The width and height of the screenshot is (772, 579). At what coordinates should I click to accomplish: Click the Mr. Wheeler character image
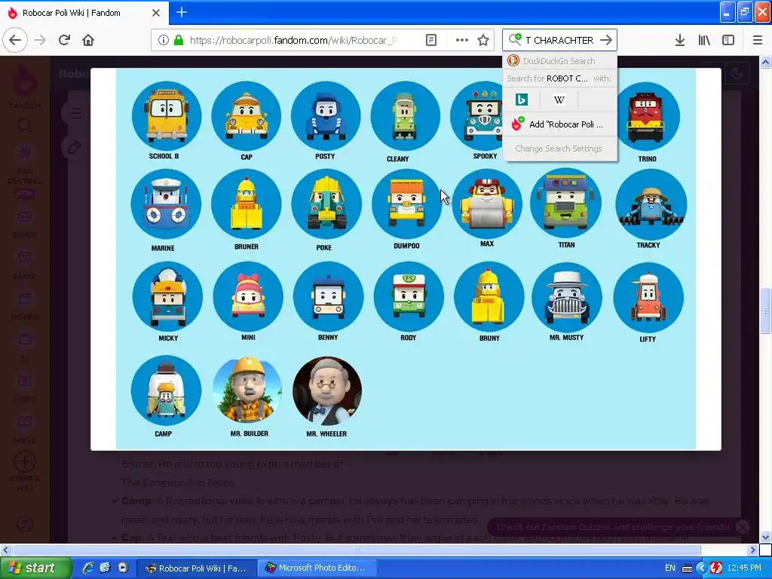(327, 391)
